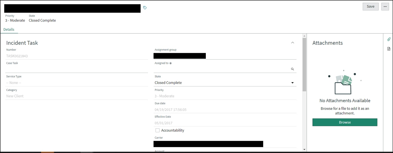
Task: Open the attachments paperclip icon in sidebar
Action: pos(389,39)
